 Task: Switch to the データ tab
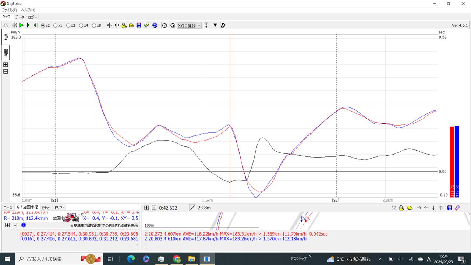(20, 17)
